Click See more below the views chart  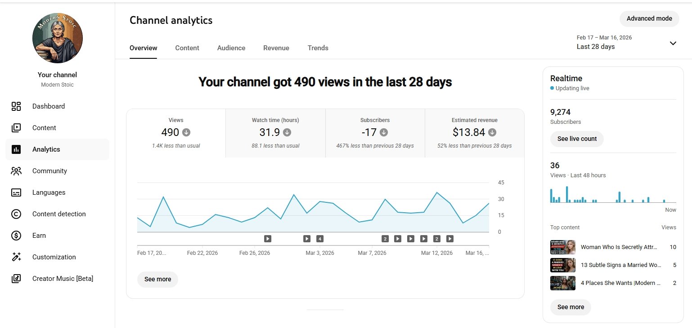tap(157, 279)
